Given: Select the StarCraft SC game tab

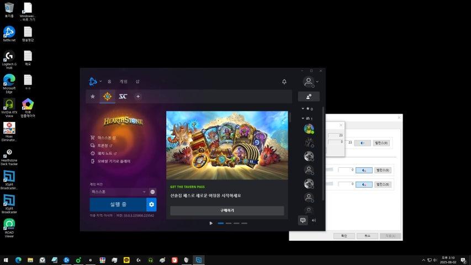Looking at the screenshot, I should (x=123, y=97).
